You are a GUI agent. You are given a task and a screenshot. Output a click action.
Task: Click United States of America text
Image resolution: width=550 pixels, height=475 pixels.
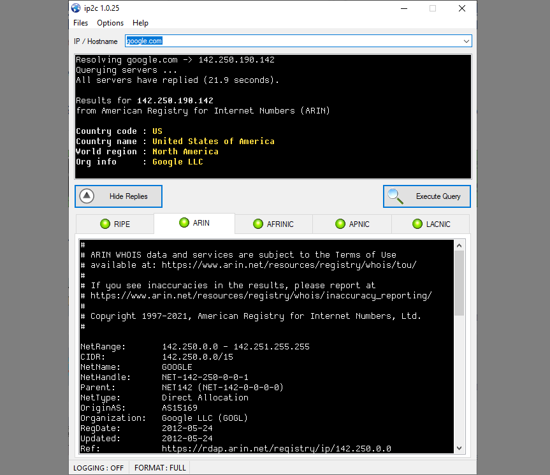pyautogui.click(x=213, y=142)
